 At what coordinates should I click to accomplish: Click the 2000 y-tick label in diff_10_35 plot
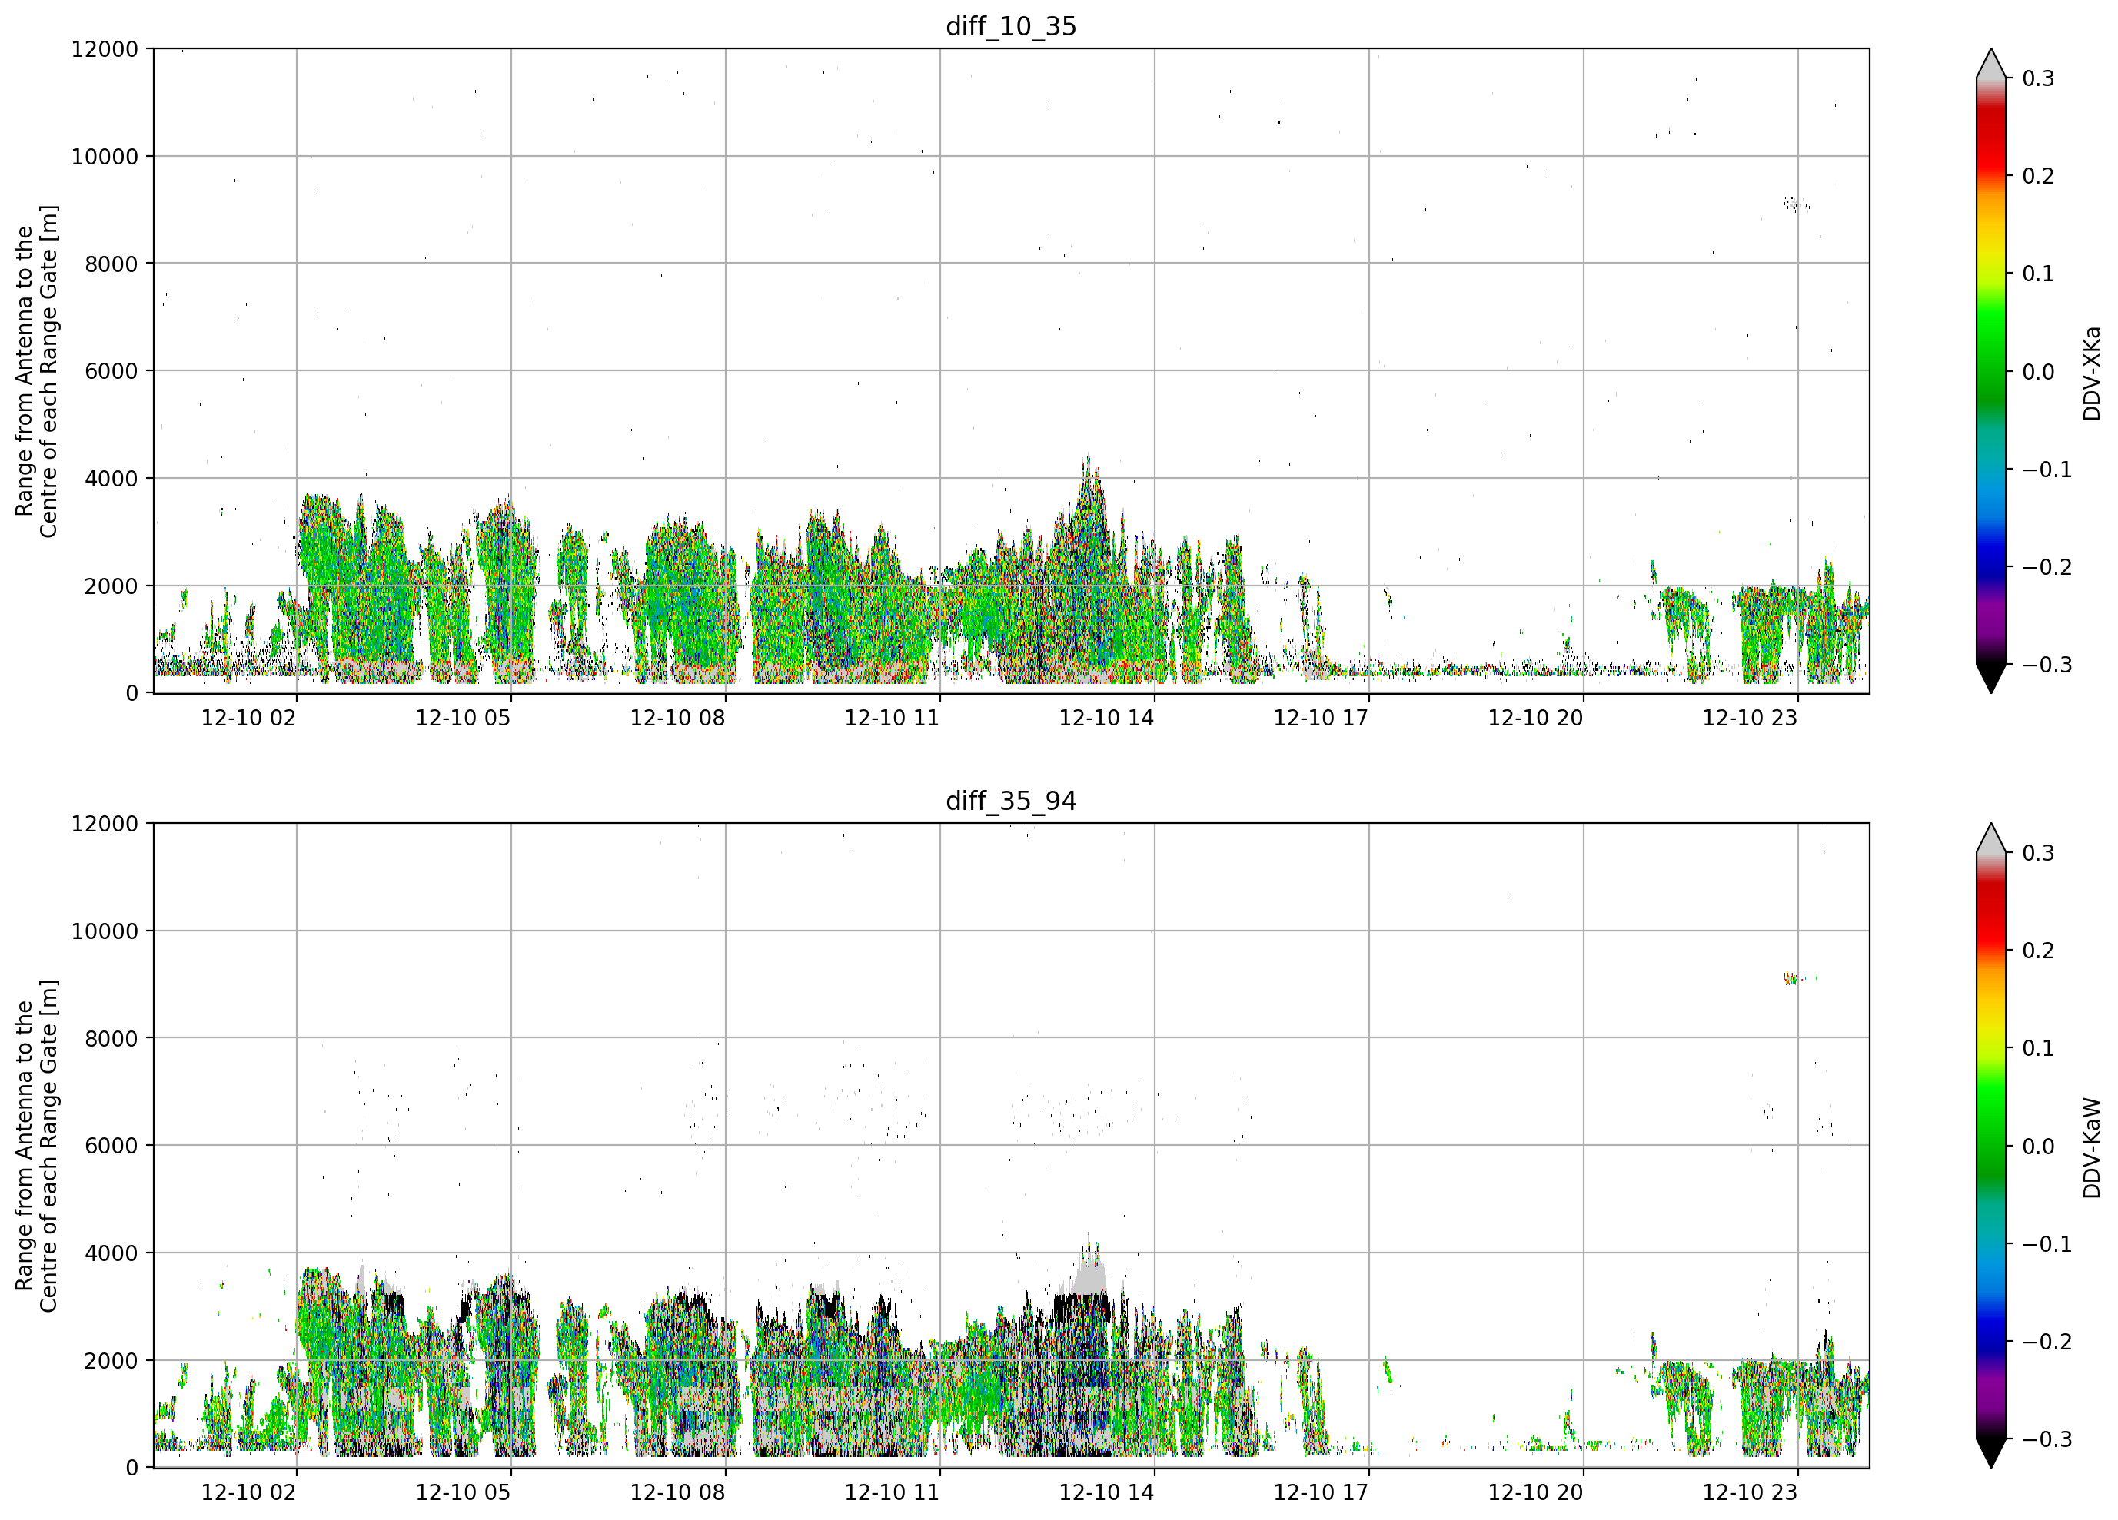click(111, 586)
